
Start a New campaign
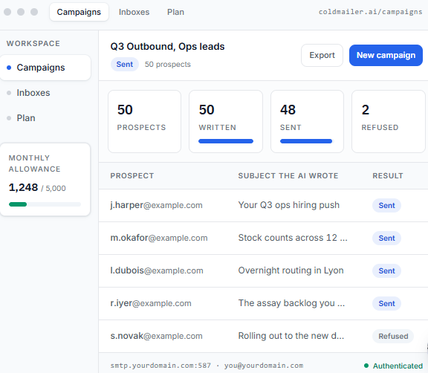click(x=386, y=55)
